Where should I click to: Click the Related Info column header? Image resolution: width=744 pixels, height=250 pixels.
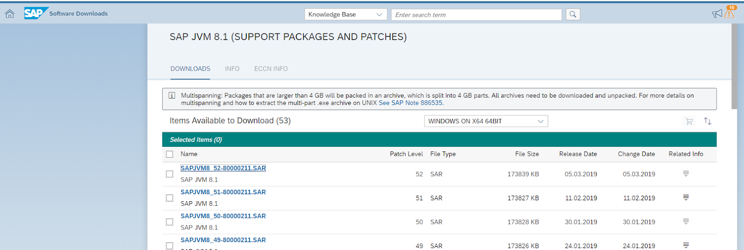point(686,154)
